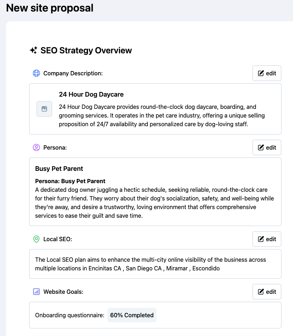This screenshot has height=336, width=293.
Task: Click the pencil icon inside Company Description edit button
Action: tap(261, 73)
